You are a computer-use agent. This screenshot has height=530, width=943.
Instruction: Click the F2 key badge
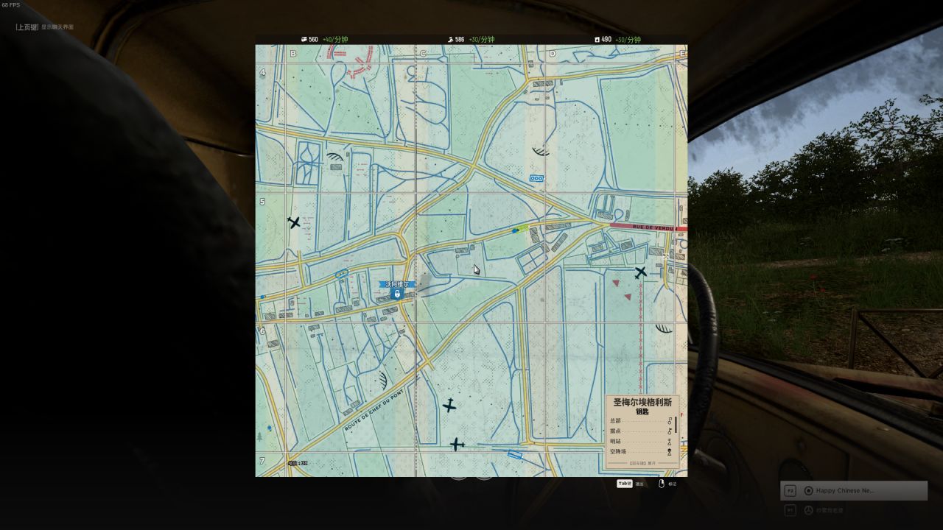click(790, 491)
